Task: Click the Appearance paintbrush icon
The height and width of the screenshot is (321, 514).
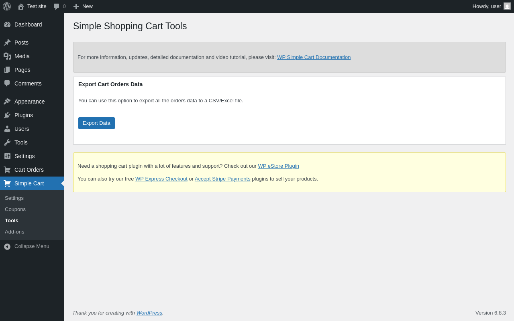Action: (x=7, y=102)
